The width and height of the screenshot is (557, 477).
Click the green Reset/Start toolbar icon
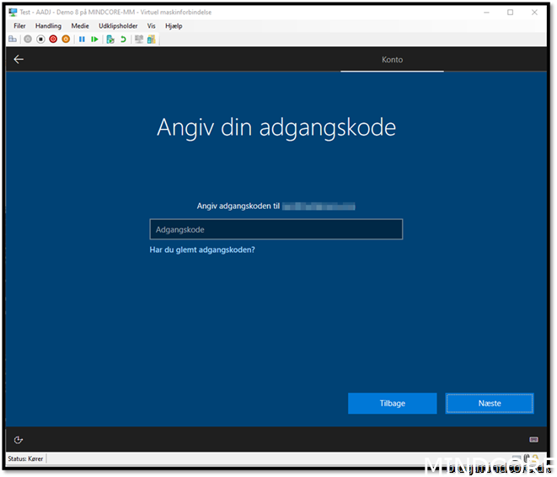[x=94, y=39]
